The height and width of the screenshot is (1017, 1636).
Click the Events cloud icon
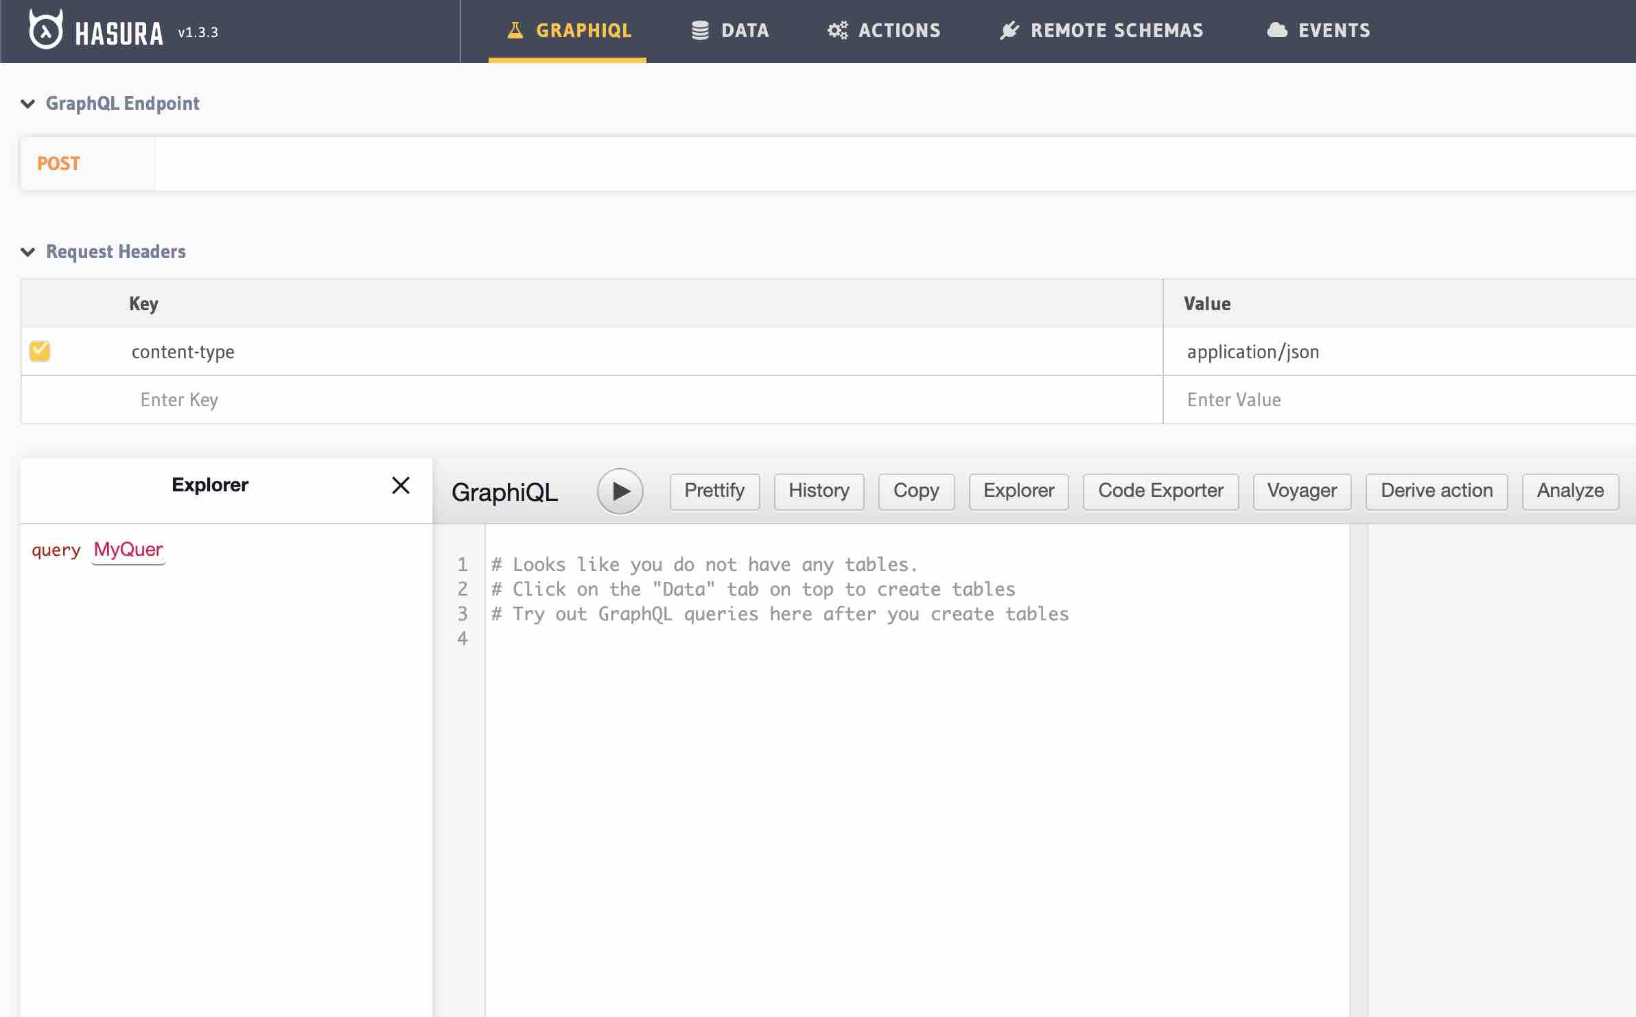[1277, 30]
